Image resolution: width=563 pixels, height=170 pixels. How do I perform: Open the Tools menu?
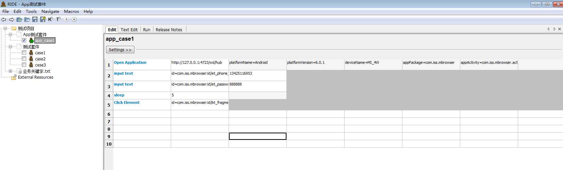click(31, 11)
